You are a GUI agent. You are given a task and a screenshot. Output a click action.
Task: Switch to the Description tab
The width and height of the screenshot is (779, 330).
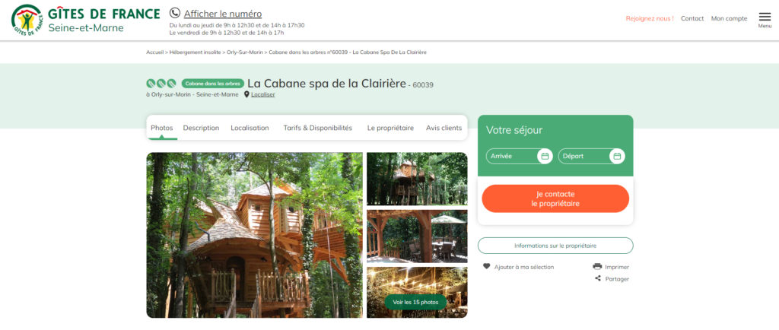click(201, 128)
